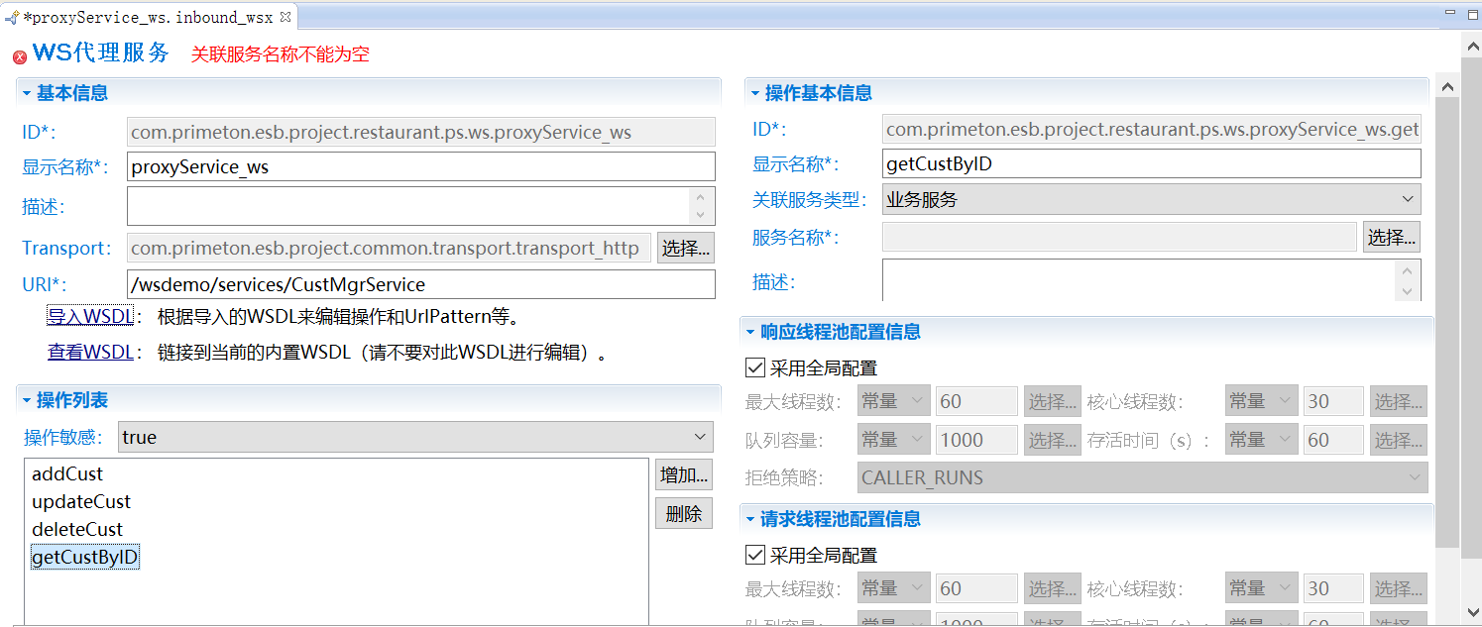1482x627 pixels.
Task: Open the 查看WSDL link
Action: (90, 352)
